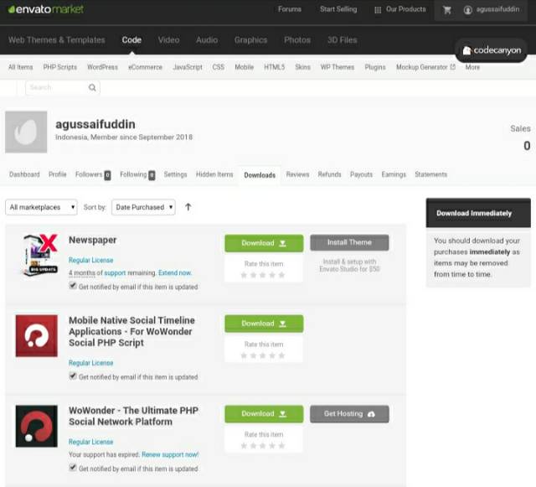Click the CodeCanyon badge logo

492,50
